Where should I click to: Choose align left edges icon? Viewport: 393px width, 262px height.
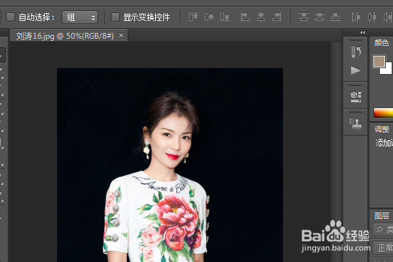click(245, 17)
